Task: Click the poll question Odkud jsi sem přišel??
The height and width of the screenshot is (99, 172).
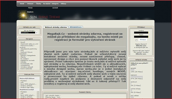Action: 139,64
